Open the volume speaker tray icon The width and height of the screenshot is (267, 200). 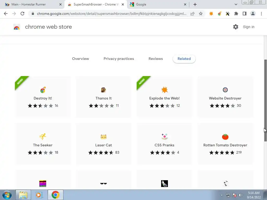tap(240, 195)
